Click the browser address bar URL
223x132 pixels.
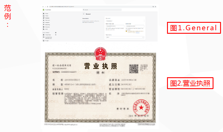63,7
